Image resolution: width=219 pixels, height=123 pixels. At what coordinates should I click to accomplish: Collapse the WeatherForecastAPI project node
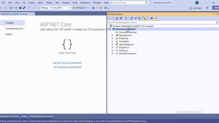point(109,29)
